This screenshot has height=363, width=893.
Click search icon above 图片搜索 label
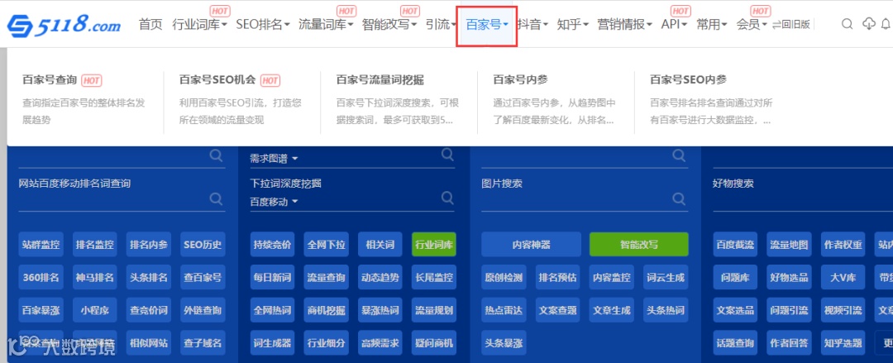tap(679, 155)
